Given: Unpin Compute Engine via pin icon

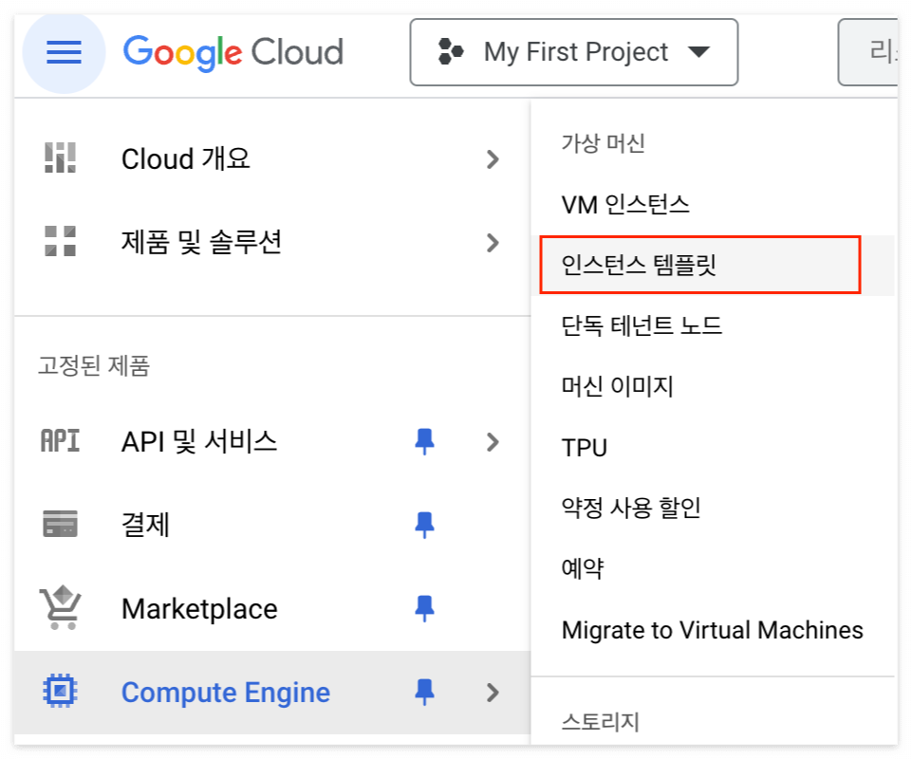Looking at the screenshot, I should point(424,692).
